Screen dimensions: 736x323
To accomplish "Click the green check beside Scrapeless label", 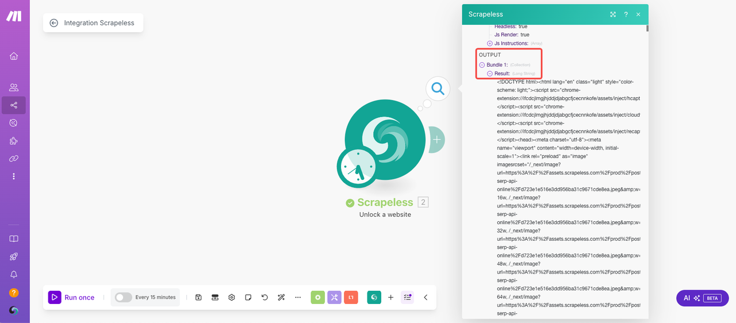I will point(350,203).
